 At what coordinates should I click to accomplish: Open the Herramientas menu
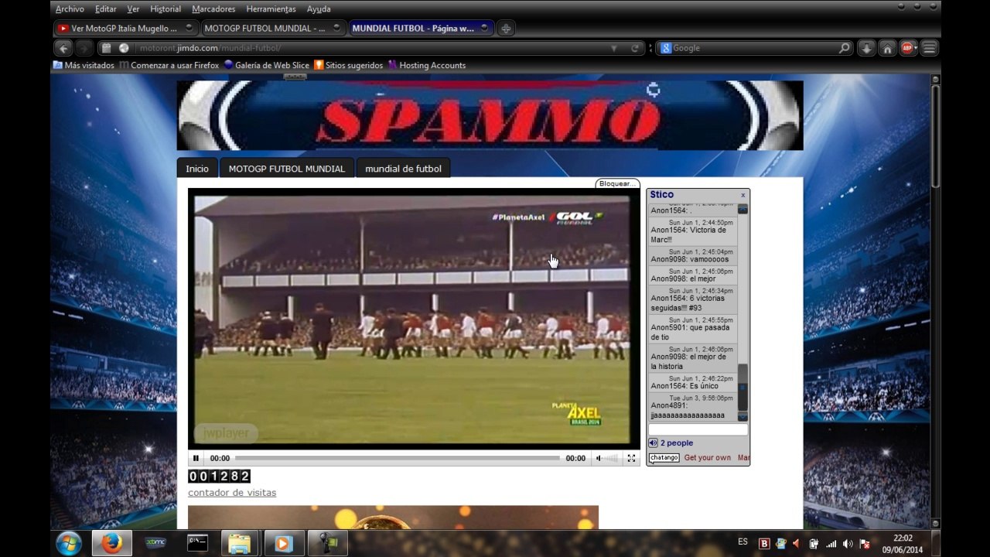tap(271, 9)
